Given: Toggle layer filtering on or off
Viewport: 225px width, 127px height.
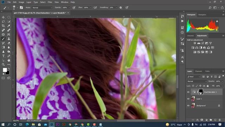Looking at the screenshot, I should 223,76.
